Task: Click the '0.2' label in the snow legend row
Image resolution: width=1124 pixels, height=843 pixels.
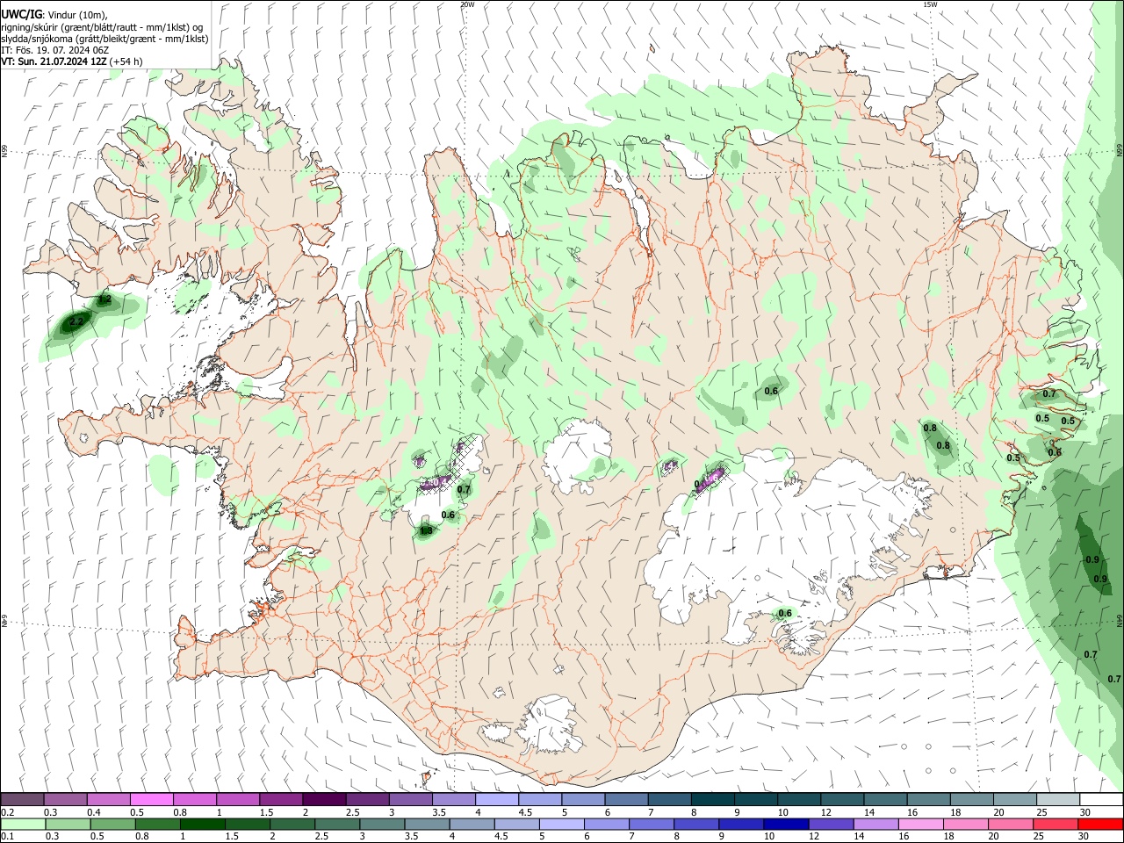Action: [x=7, y=812]
